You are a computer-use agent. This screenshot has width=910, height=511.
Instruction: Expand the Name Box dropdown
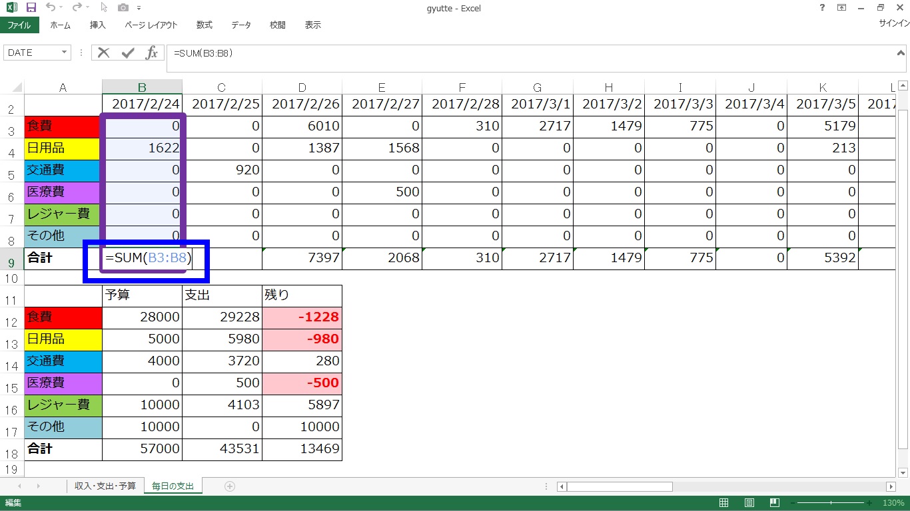65,53
